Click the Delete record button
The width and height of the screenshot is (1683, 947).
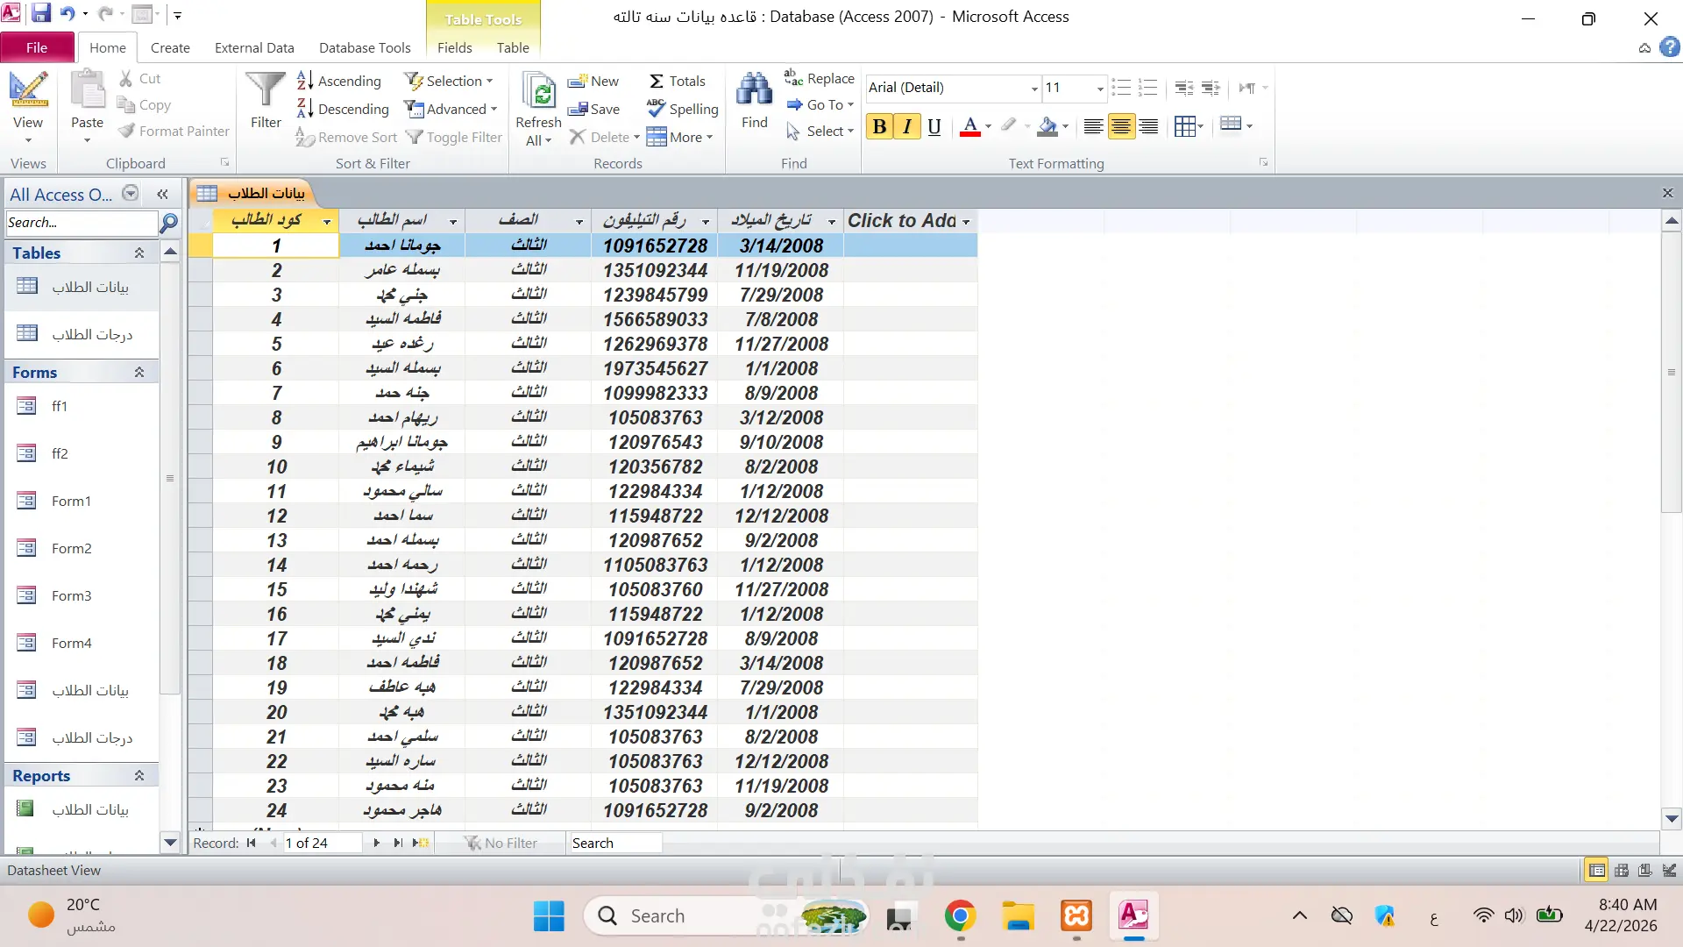tap(599, 137)
